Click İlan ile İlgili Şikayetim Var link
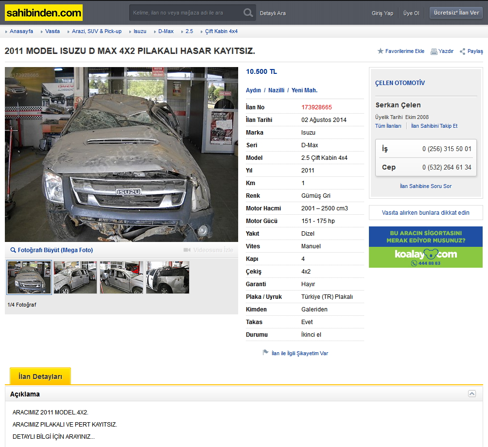 point(300,353)
